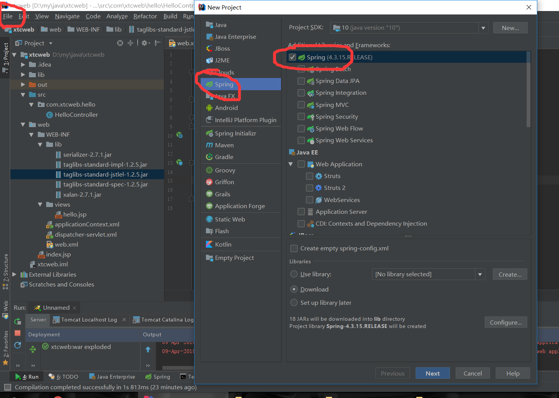The image size is (559, 398).
Task: Open the No library selected dropdown
Action: point(480,274)
